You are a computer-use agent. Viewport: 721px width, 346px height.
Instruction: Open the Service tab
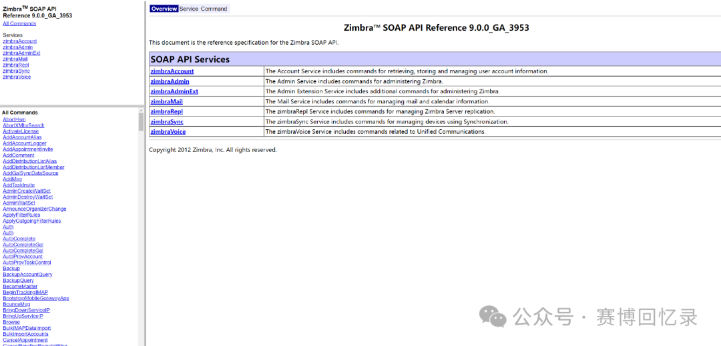click(188, 9)
